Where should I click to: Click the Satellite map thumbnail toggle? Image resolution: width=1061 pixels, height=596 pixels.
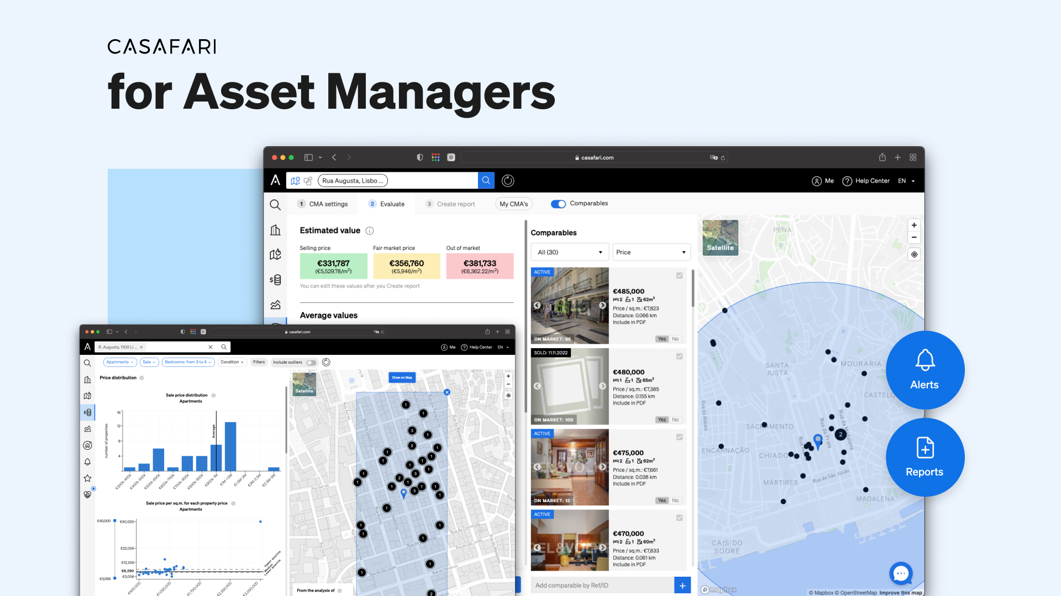[719, 237]
